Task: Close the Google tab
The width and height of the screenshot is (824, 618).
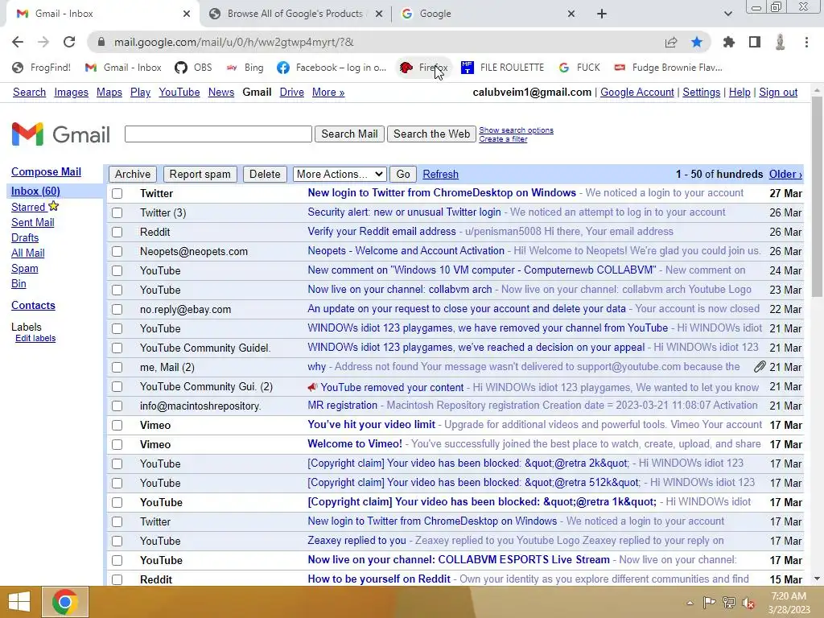Action: pos(571,14)
